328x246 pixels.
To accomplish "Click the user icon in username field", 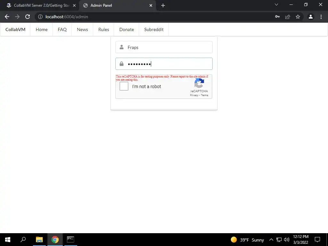I will click(121, 47).
